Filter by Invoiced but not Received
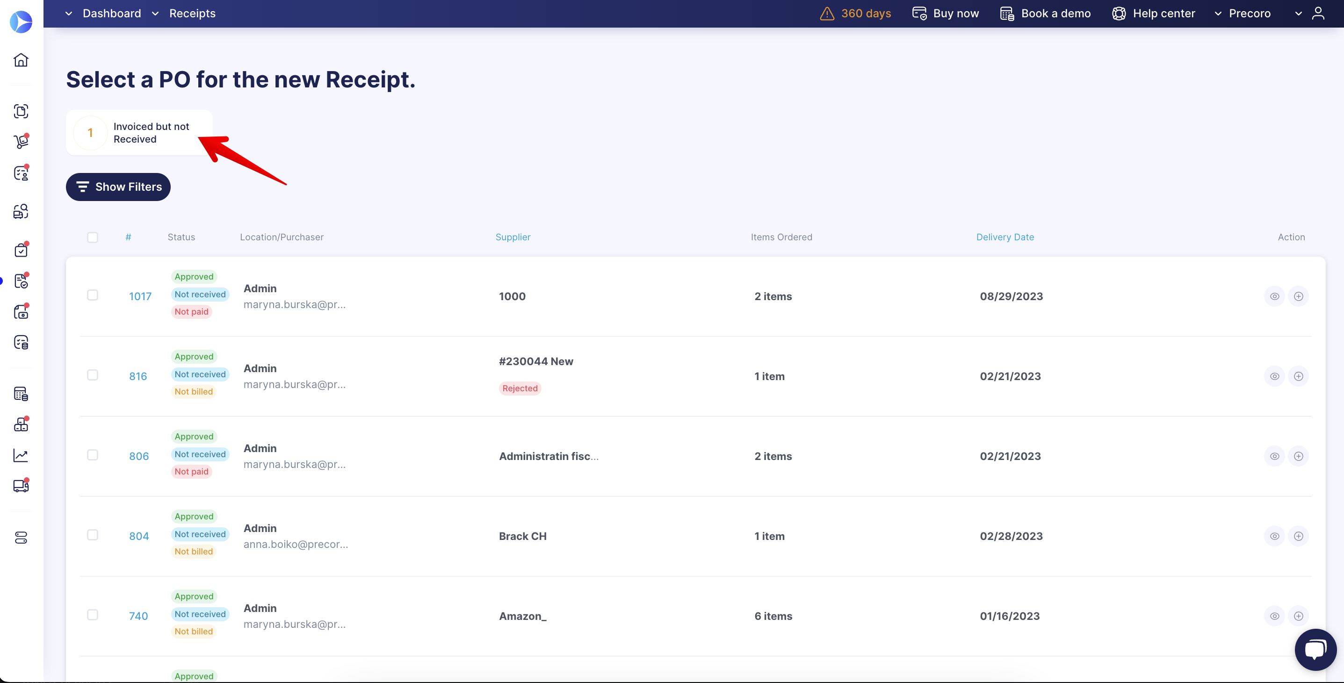1344x683 pixels. pos(139,132)
